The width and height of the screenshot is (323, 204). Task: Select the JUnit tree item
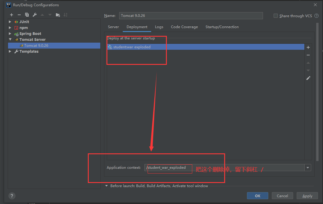(24, 22)
